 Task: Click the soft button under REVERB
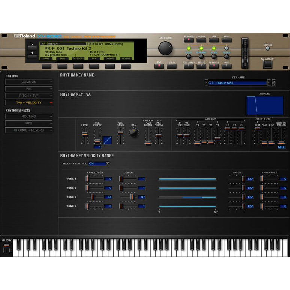click(126, 66)
